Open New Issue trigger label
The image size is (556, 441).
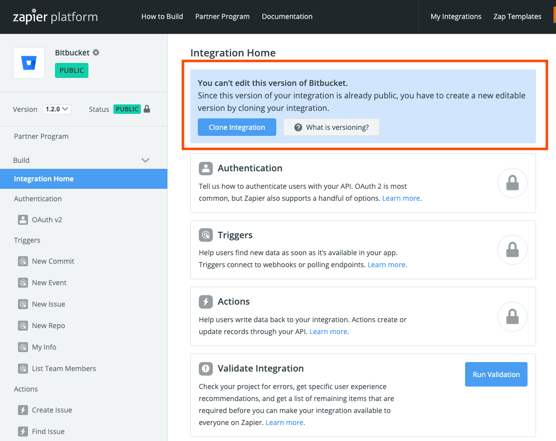tap(48, 304)
